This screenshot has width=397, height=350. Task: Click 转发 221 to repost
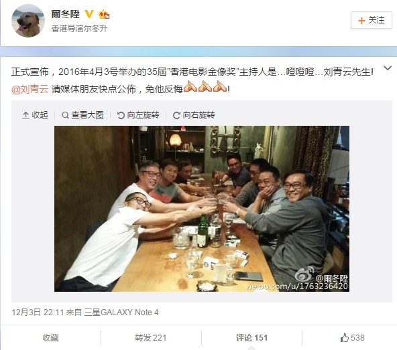(x=151, y=337)
